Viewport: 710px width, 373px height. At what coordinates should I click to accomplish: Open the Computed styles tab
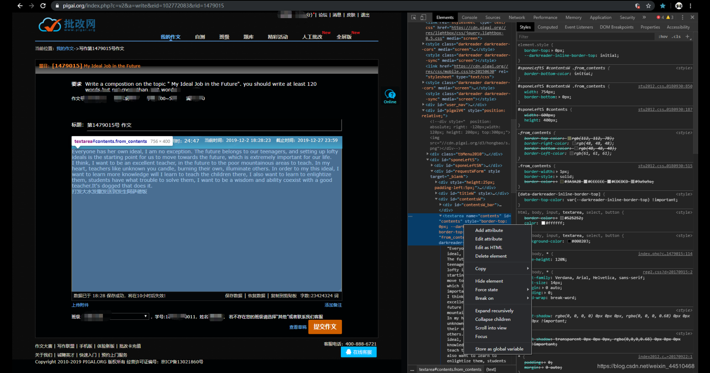(x=547, y=27)
